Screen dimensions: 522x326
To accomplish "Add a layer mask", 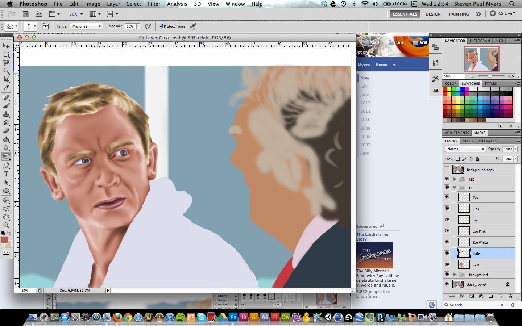I will click(471, 296).
